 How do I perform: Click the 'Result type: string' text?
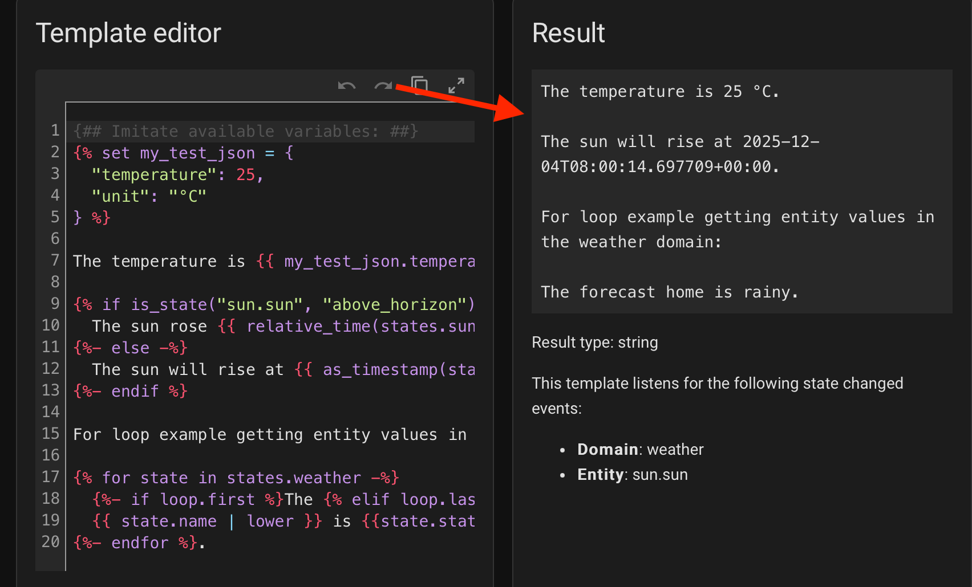pos(594,343)
